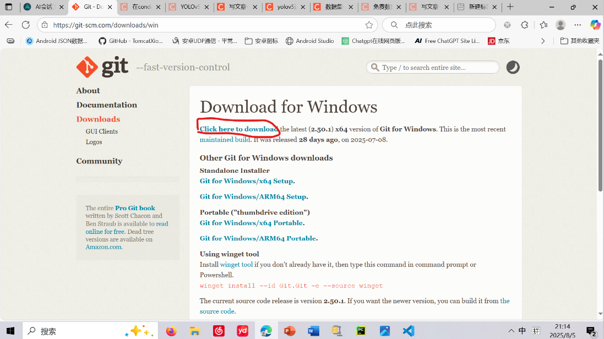The height and width of the screenshot is (339, 604).
Task: Add this page to favorites star
Action: tap(369, 25)
